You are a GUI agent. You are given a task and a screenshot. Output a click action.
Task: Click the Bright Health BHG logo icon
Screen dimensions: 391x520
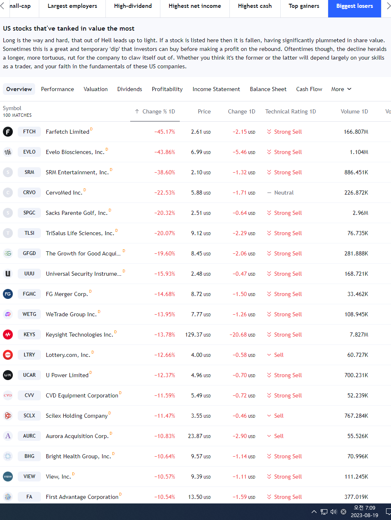[8, 456]
